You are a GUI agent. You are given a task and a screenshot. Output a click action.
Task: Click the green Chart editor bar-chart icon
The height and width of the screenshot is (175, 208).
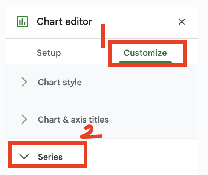click(22, 21)
